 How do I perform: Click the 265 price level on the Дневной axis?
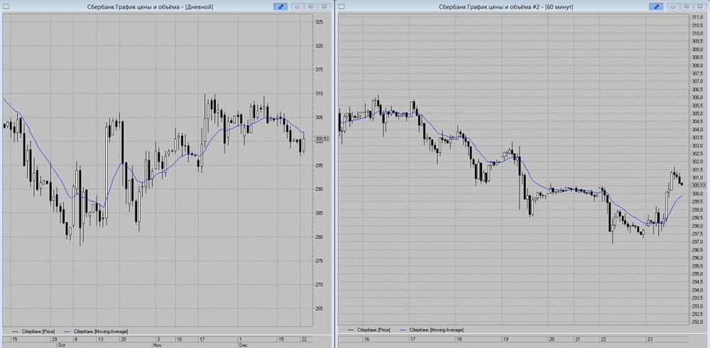click(x=319, y=309)
